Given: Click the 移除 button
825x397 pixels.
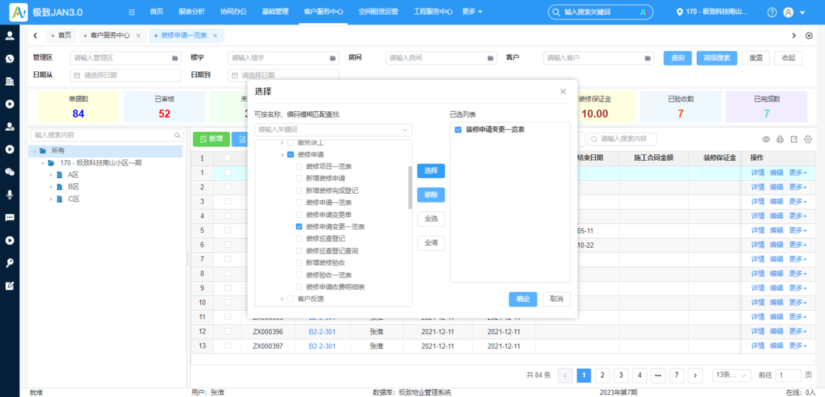Looking at the screenshot, I should tap(431, 195).
